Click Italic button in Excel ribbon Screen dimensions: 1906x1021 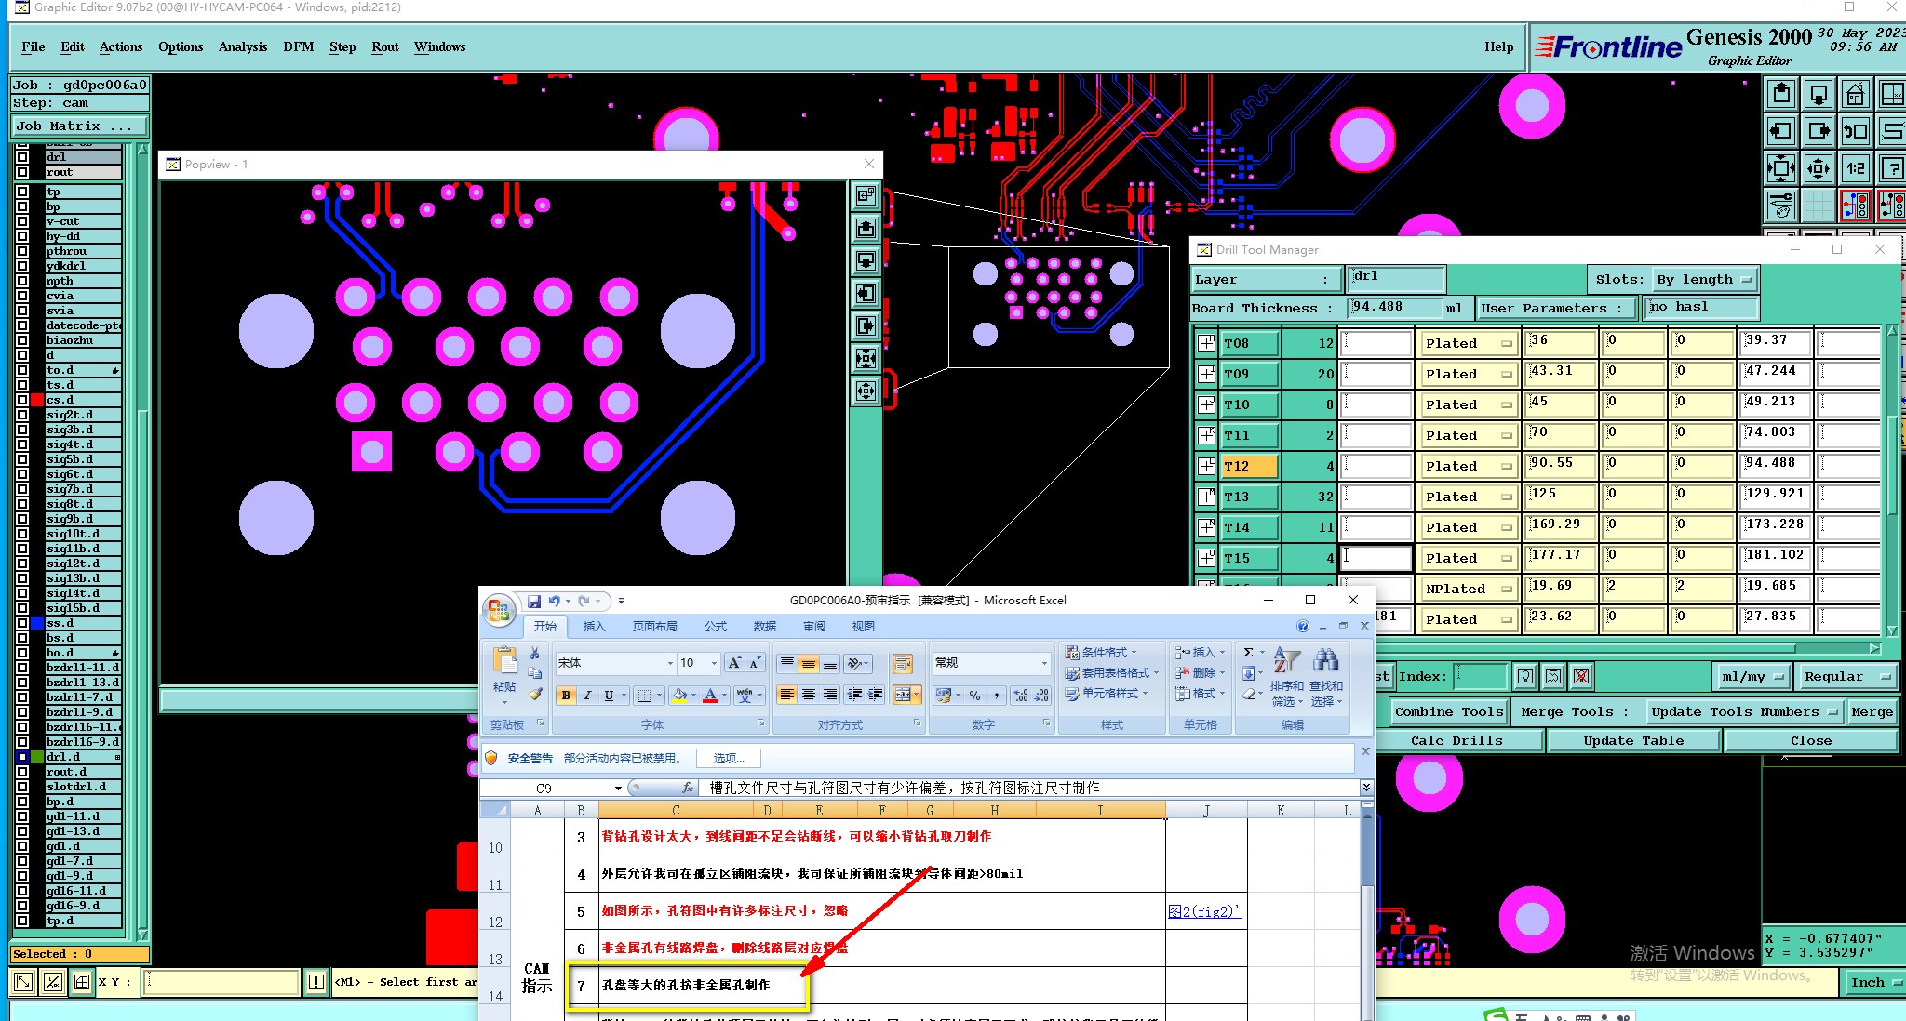click(587, 695)
